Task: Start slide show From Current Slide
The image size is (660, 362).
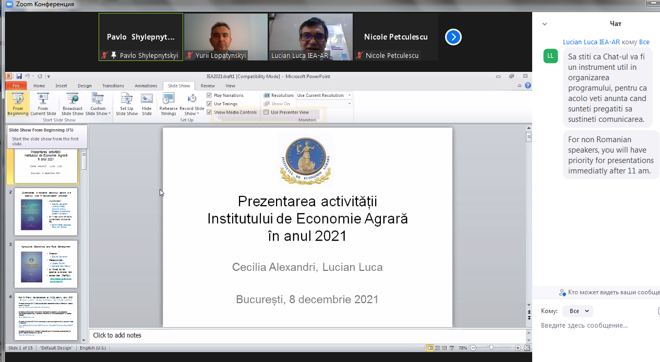Action: tap(43, 104)
